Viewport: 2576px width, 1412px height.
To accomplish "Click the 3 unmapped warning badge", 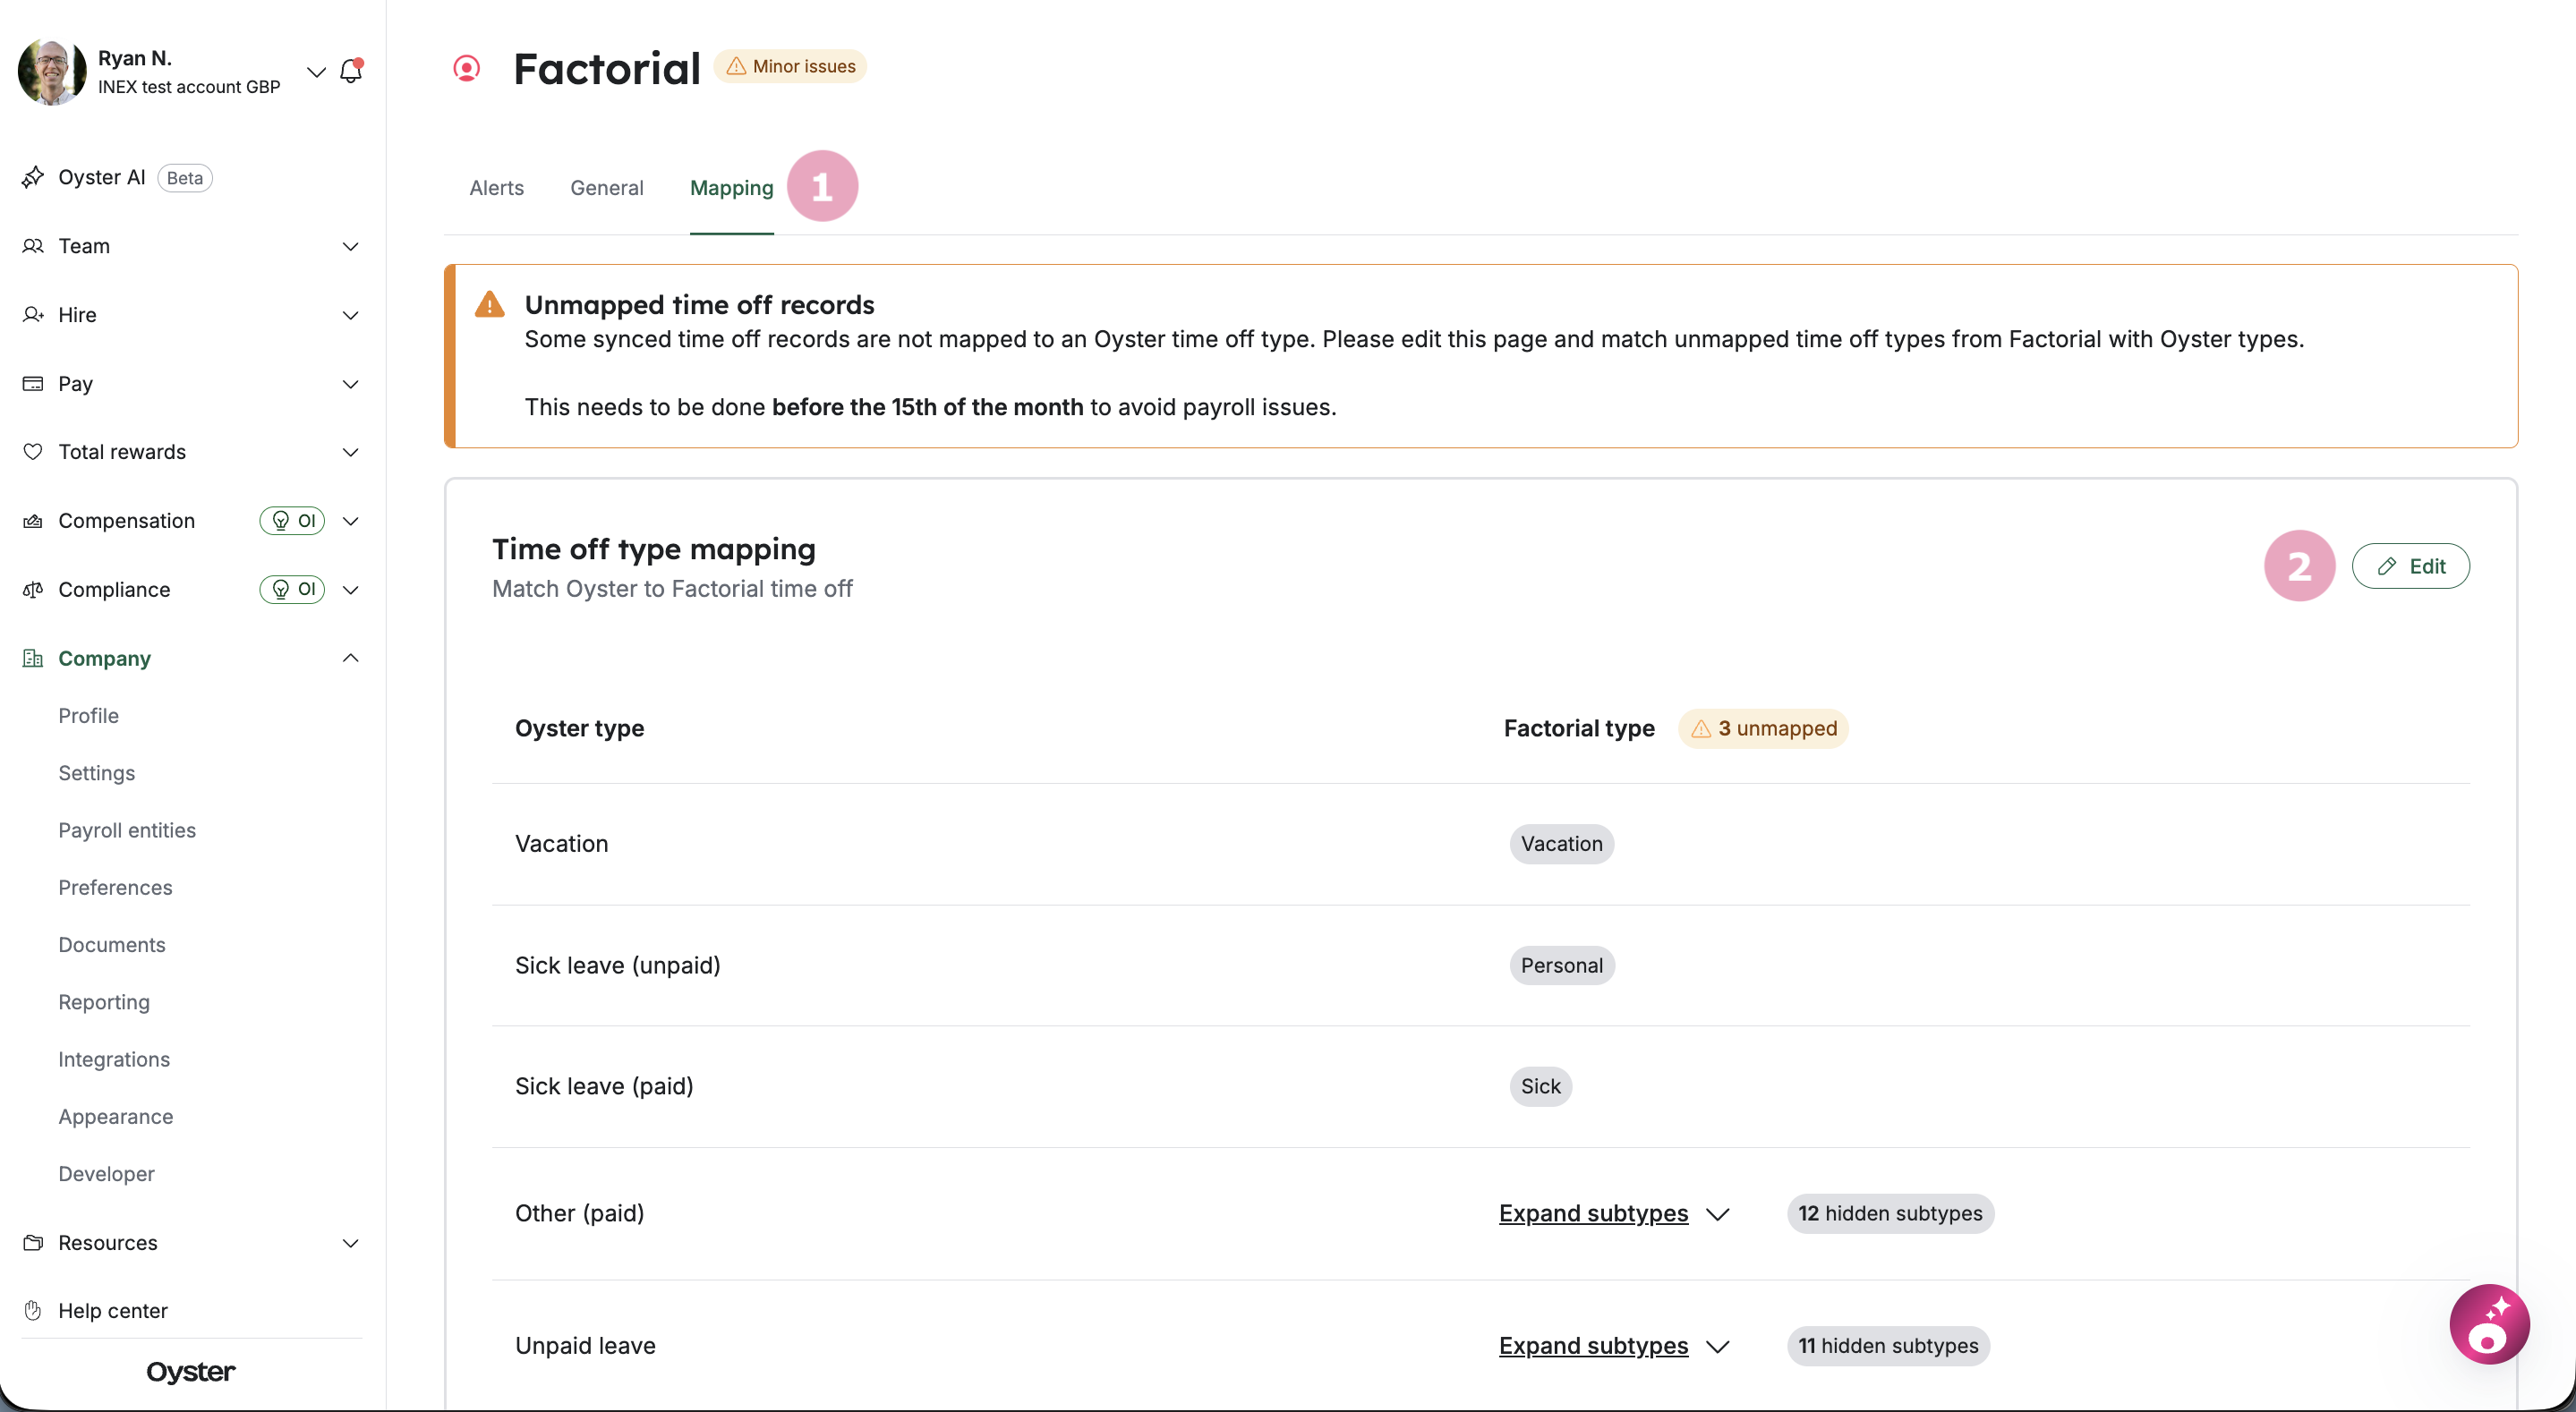I will (x=1763, y=728).
